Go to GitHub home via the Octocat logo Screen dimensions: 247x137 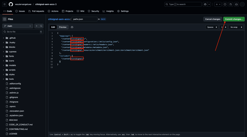click(x=11, y=4)
